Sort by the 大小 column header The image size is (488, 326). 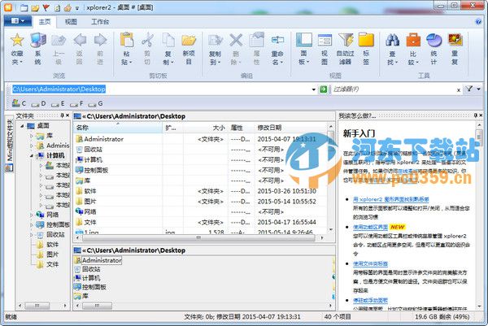[x=206, y=128]
